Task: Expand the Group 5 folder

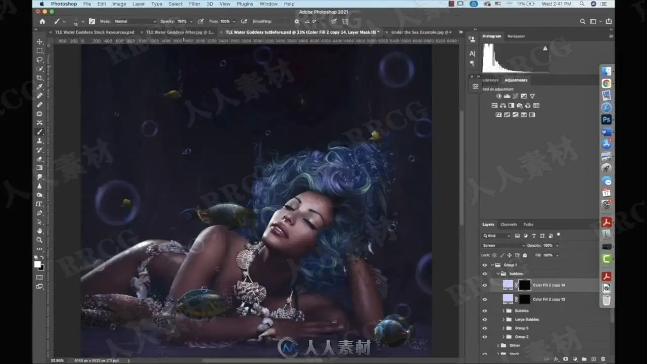Action: coord(503,328)
